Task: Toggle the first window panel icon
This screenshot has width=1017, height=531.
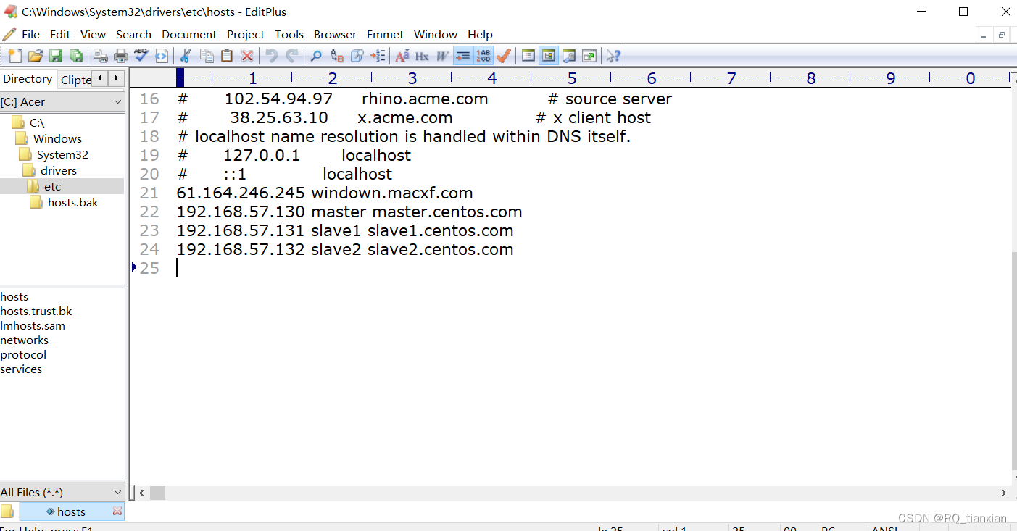Action: (528, 56)
